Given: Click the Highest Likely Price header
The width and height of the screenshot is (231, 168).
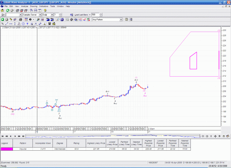Looking at the screenshot, I should click(x=96, y=143).
